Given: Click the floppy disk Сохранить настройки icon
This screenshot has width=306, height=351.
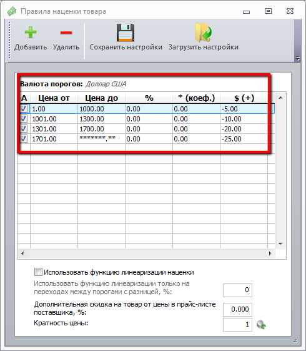Looking at the screenshot, I should [x=126, y=33].
